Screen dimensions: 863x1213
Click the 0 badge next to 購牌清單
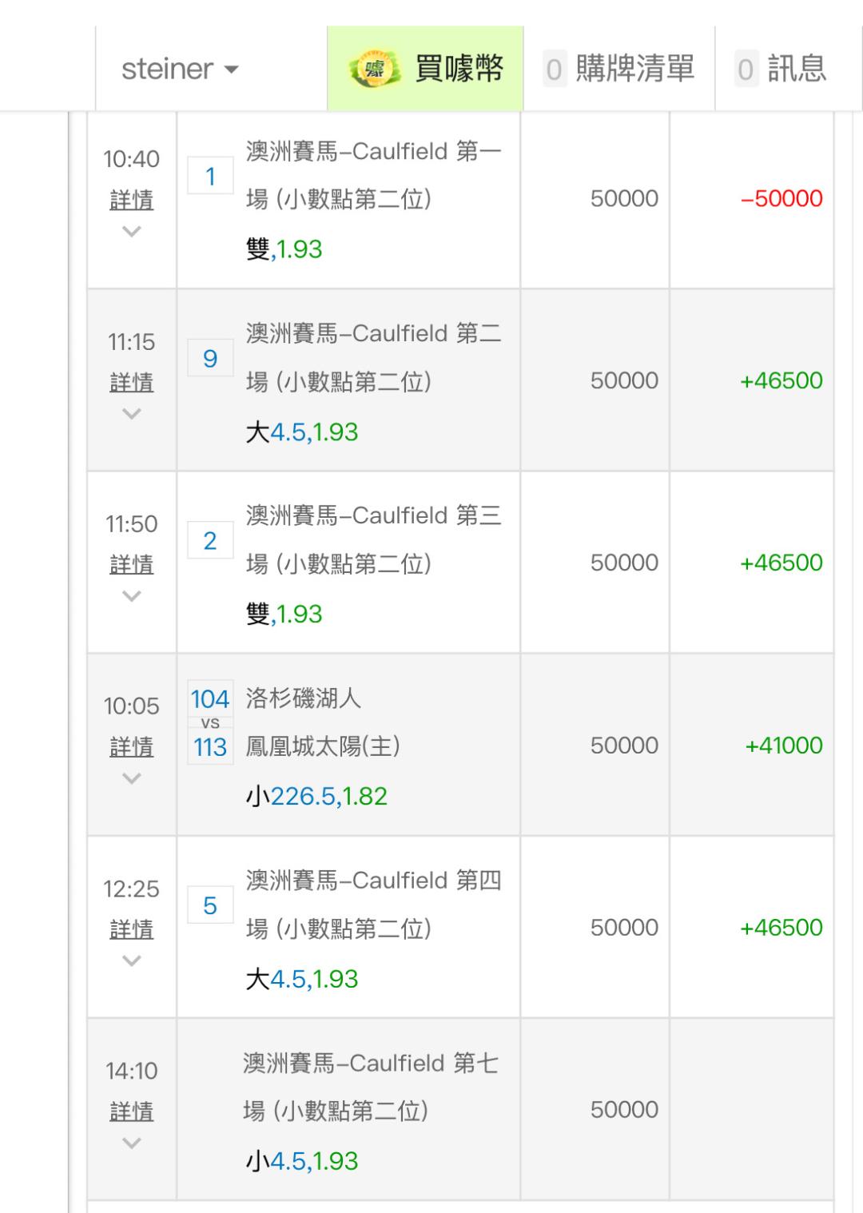pyautogui.click(x=554, y=70)
